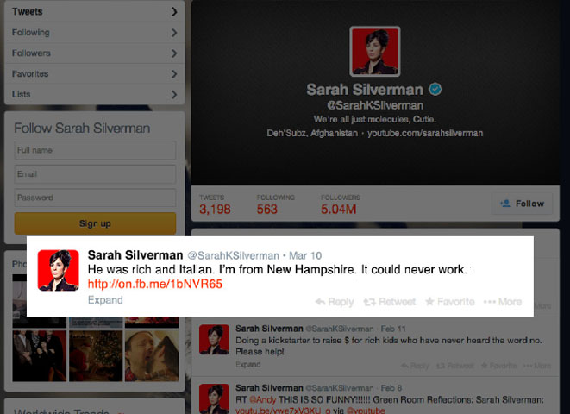Click the Feb 8 tweet date
This screenshot has width=570, height=414.
391,388
